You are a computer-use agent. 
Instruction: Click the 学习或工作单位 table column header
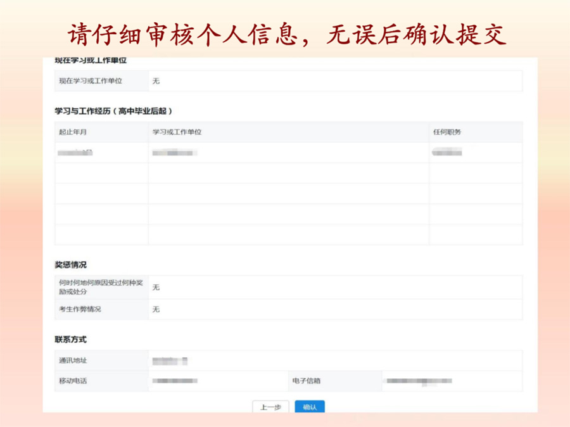[x=177, y=132]
